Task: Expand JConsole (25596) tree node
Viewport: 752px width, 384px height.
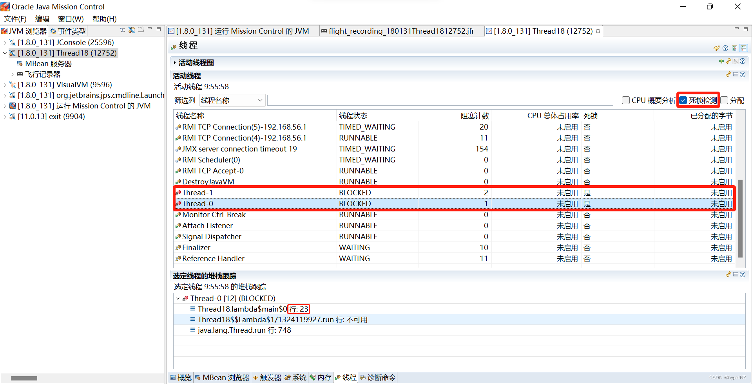Action: coord(5,42)
